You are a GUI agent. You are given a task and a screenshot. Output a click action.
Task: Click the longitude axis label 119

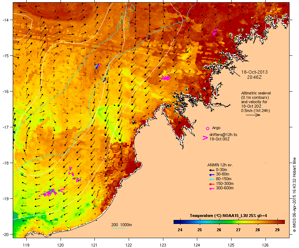point(26,245)
